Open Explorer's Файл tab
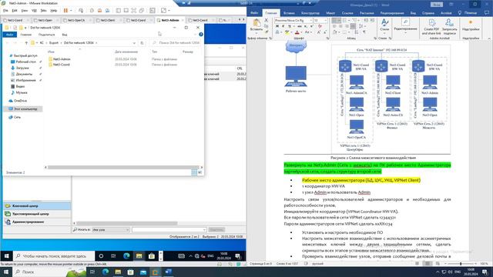 [x=10, y=35]
